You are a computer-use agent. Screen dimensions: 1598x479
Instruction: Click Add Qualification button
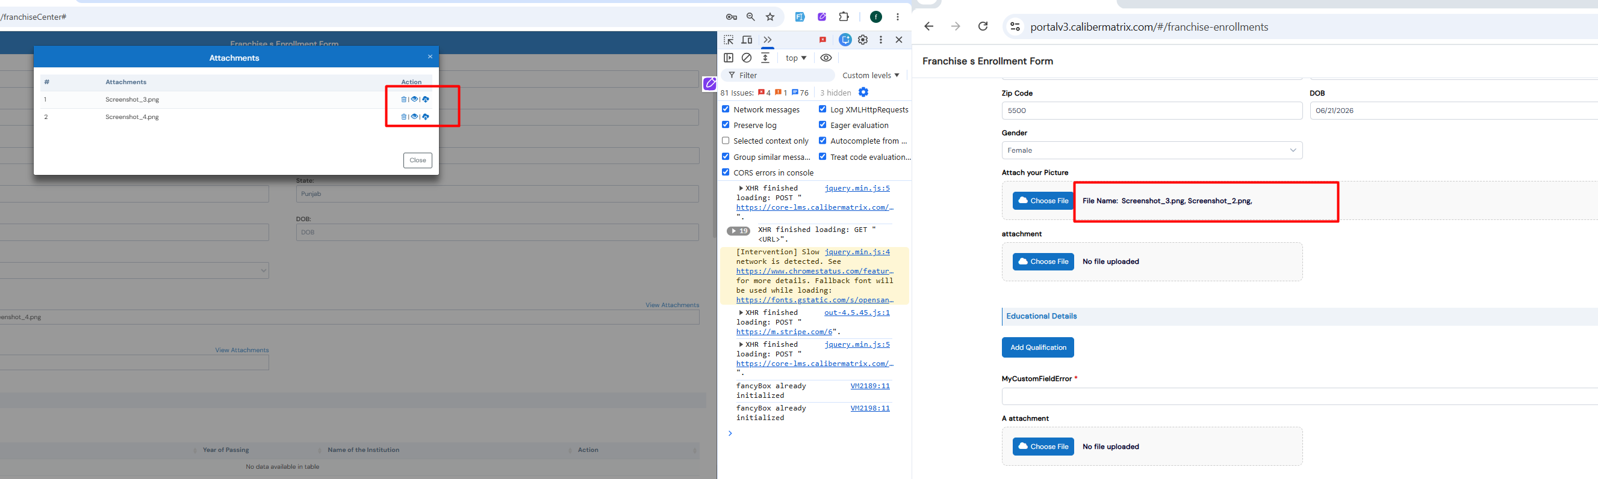point(1038,347)
